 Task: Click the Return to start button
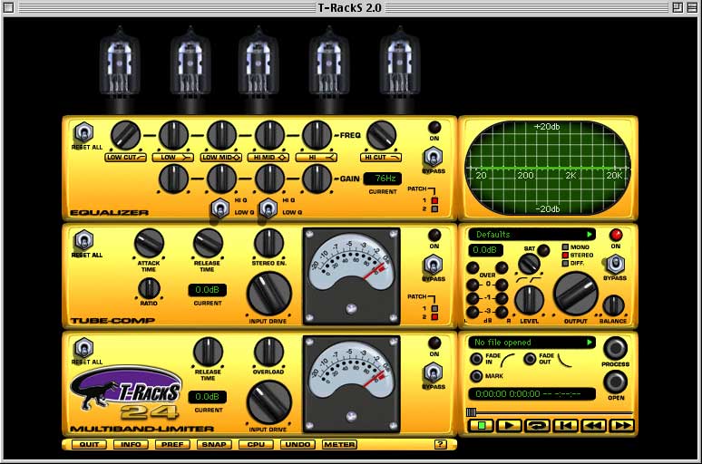(565, 426)
